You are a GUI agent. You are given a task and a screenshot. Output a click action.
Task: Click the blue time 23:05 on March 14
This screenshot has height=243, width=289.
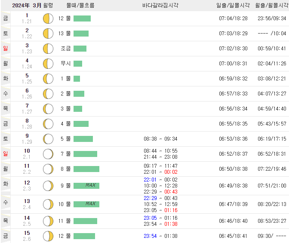(150, 218)
